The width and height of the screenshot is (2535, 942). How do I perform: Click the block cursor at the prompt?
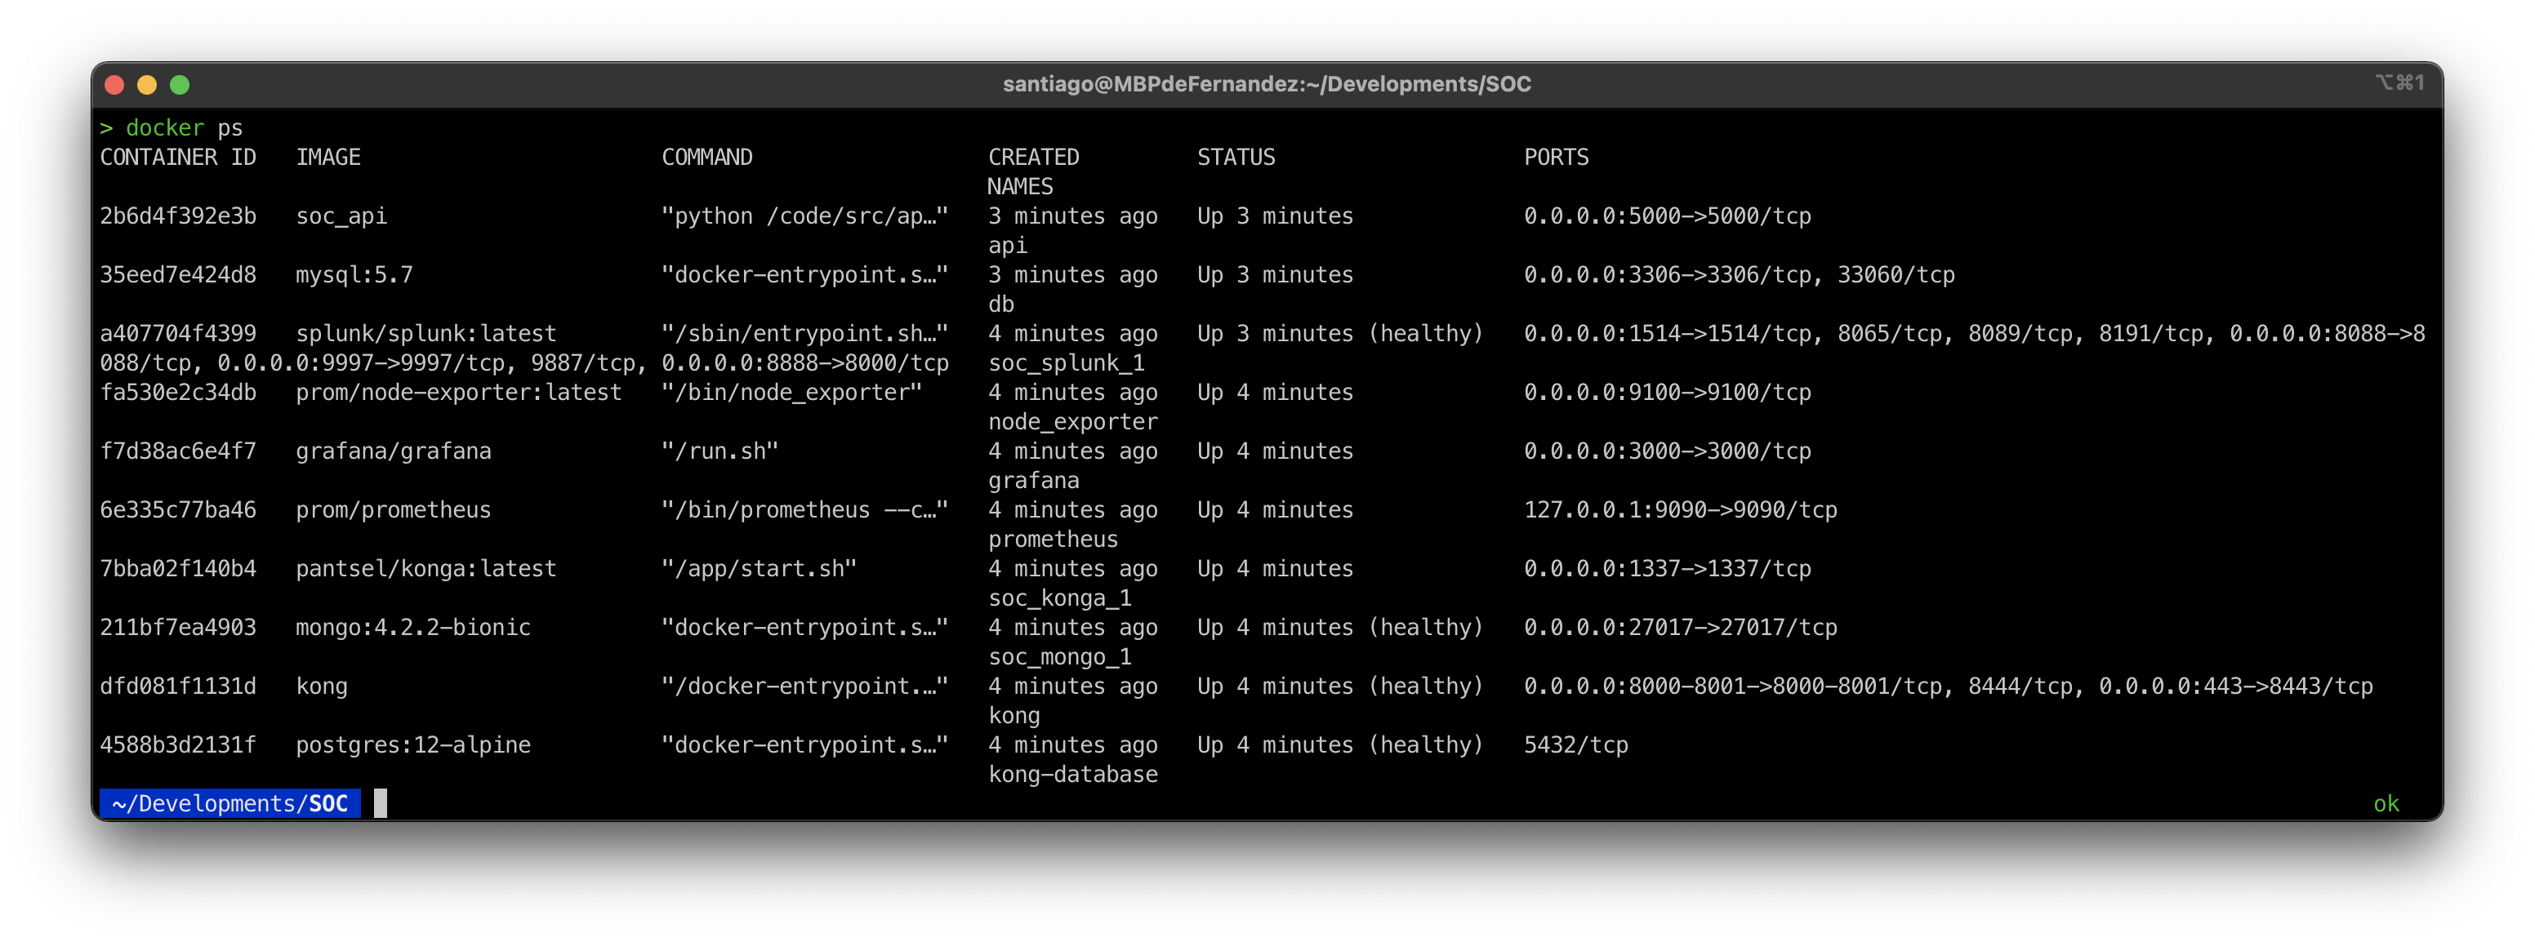(380, 803)
